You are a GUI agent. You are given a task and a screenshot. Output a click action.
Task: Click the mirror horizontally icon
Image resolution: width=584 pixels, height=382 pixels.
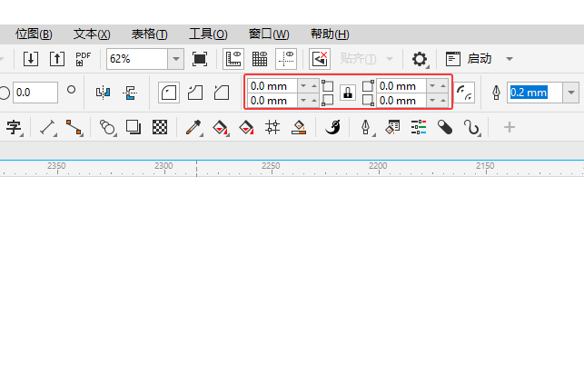point(104,93)
